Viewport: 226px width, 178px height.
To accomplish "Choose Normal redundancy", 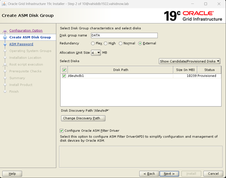I will tap(121, 43).
